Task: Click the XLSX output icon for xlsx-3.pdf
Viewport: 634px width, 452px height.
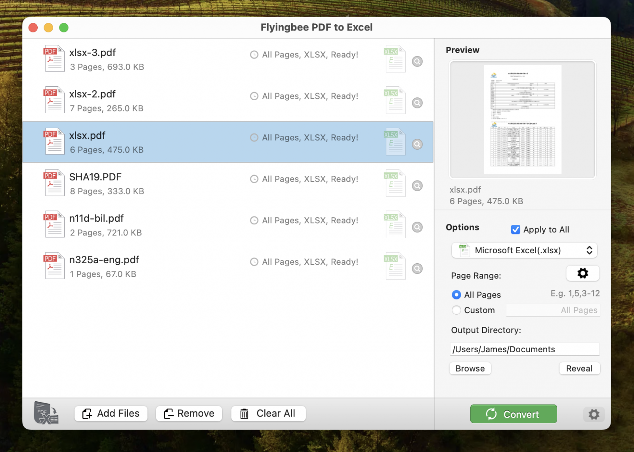Action: point(395,59)
